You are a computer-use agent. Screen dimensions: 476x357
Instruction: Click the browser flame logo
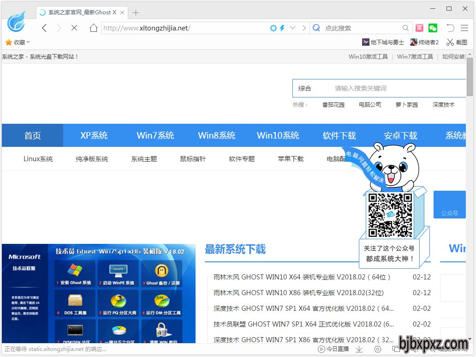pos(17,21)
